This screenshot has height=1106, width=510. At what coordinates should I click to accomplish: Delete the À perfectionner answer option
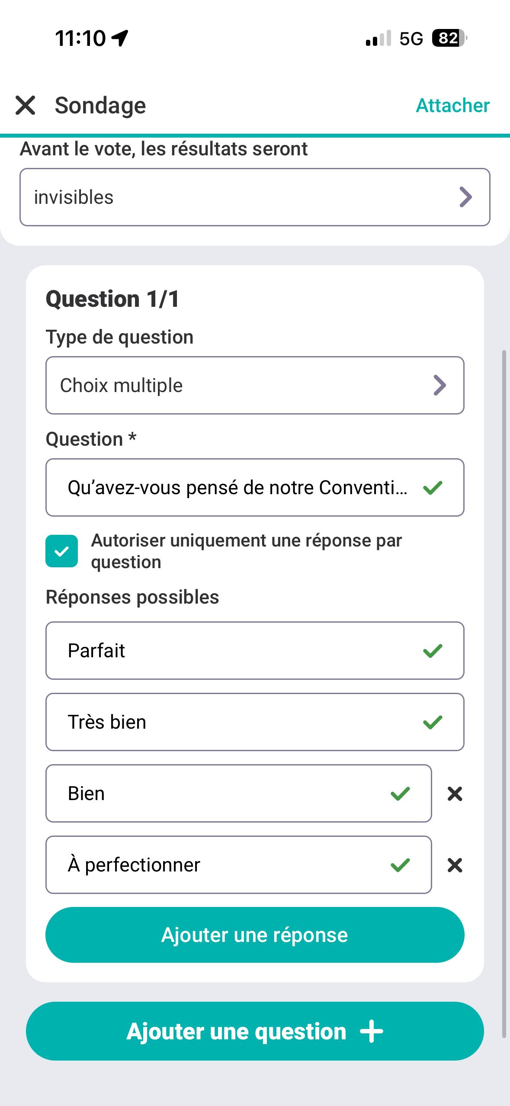455,865
